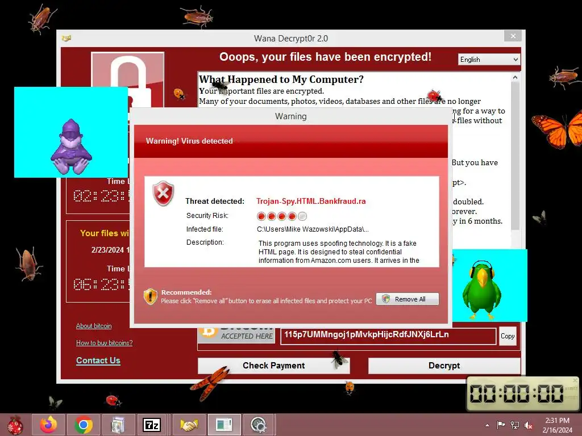Click the fly on the Check Payment button
Image resolution: width=582 pixels, height=436 pixels.
339,359
